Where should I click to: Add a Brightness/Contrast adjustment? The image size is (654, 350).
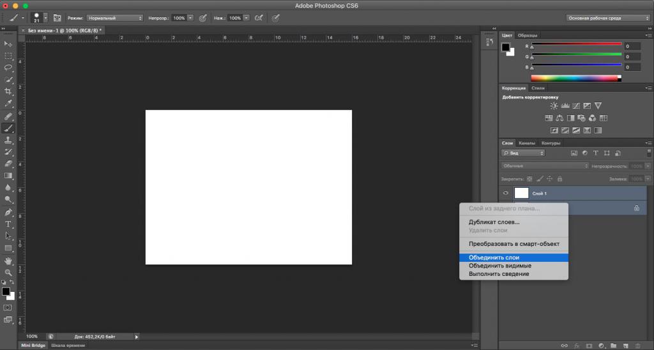[x=554, y=105]
